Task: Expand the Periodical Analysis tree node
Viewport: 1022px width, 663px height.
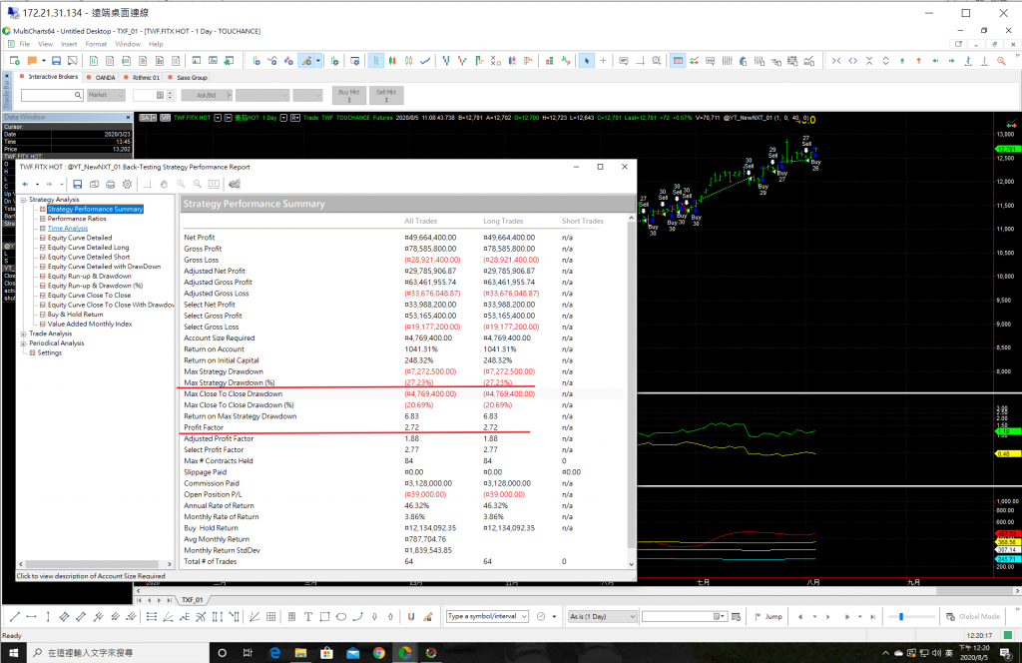Action: point(24,343)
